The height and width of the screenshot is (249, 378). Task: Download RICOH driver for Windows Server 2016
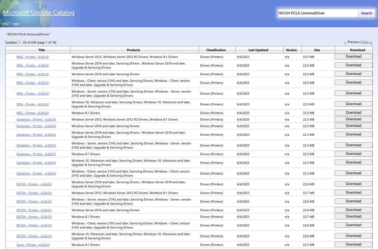pos(353,210)
